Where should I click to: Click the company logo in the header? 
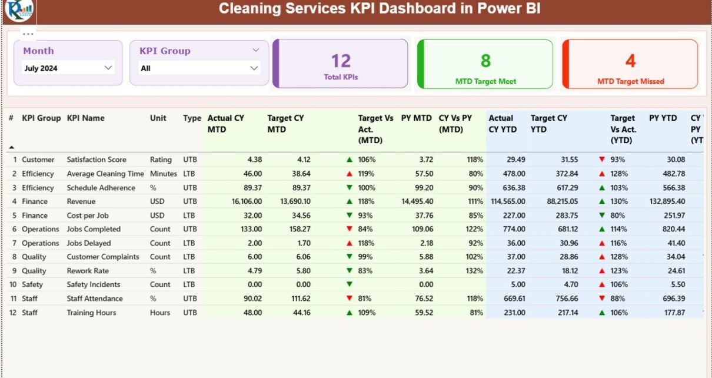(19, 11)
